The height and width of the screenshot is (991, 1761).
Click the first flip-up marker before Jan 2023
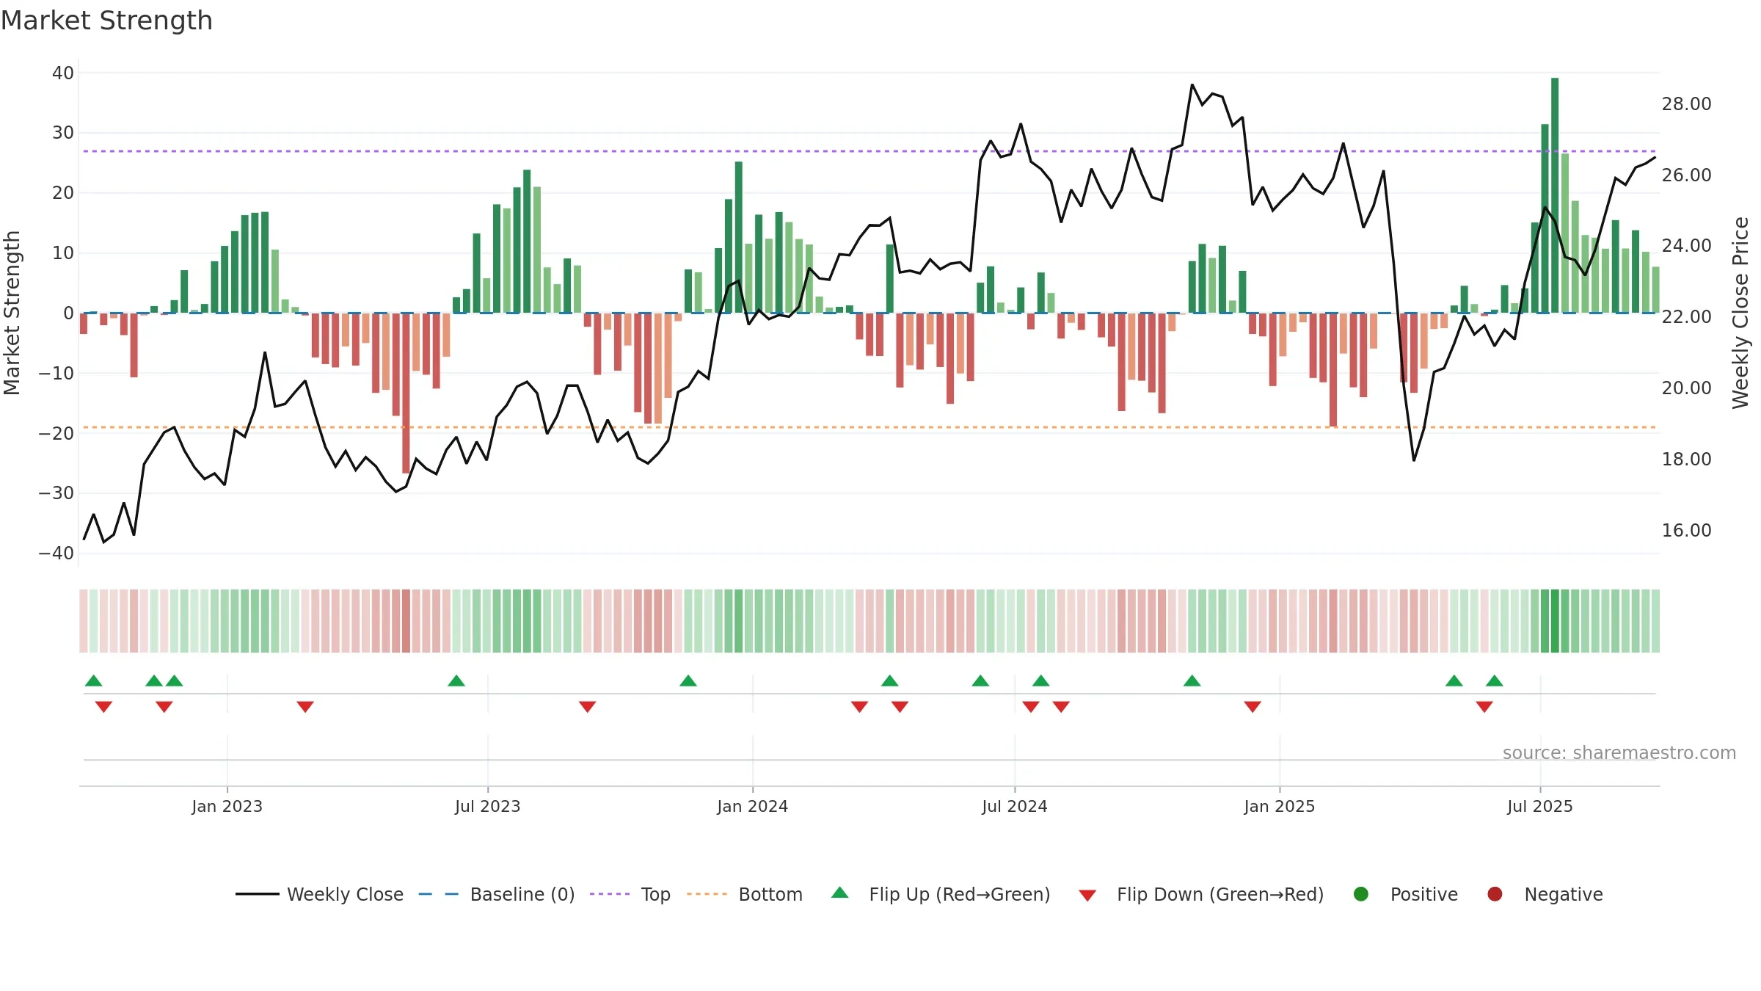94,680
